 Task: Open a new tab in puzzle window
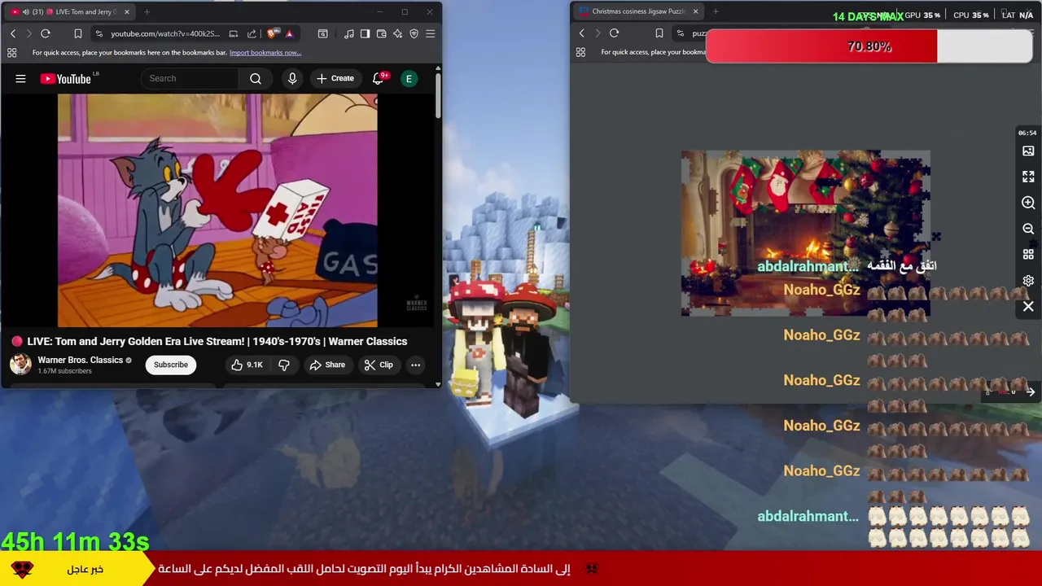pyautogui.click(x=716, y=11)
